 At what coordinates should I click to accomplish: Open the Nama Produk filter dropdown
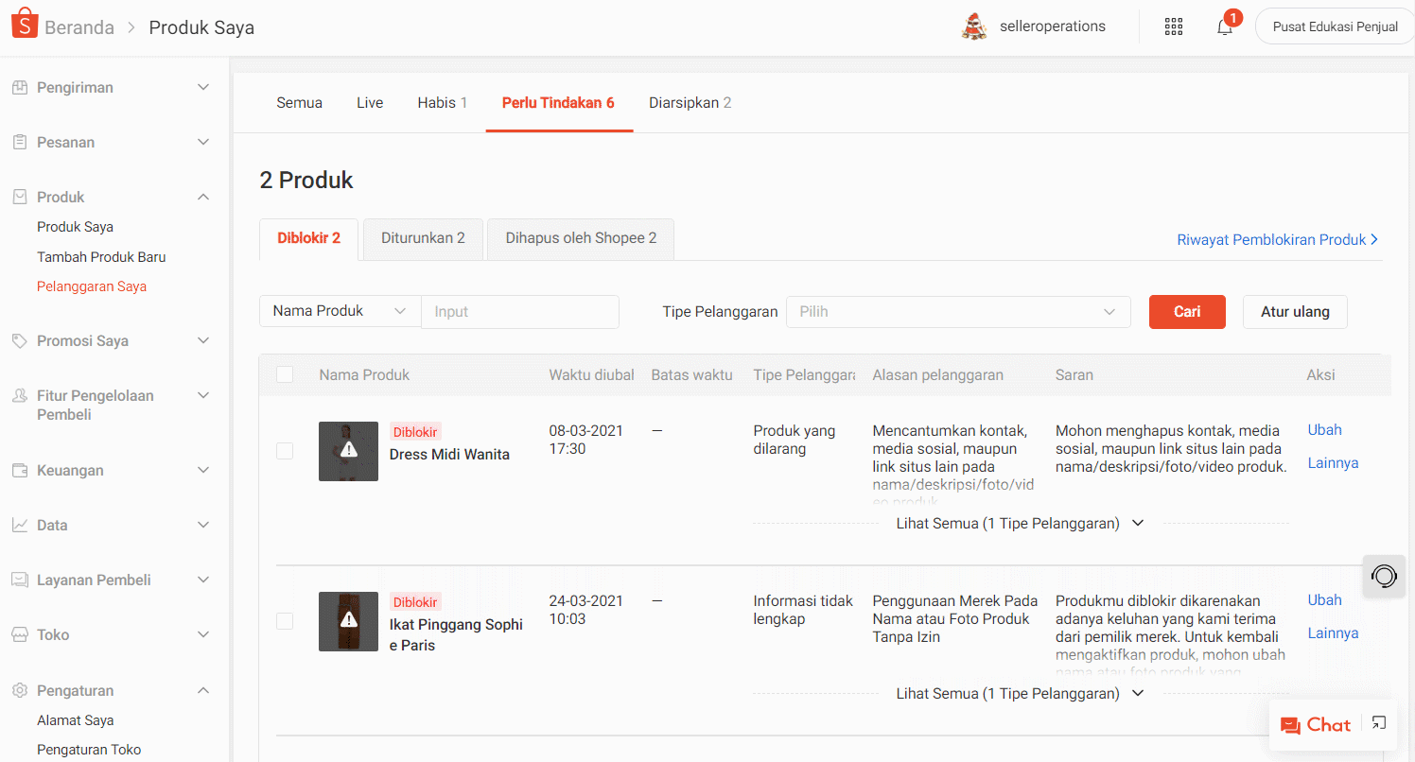[x=340, y=310]
